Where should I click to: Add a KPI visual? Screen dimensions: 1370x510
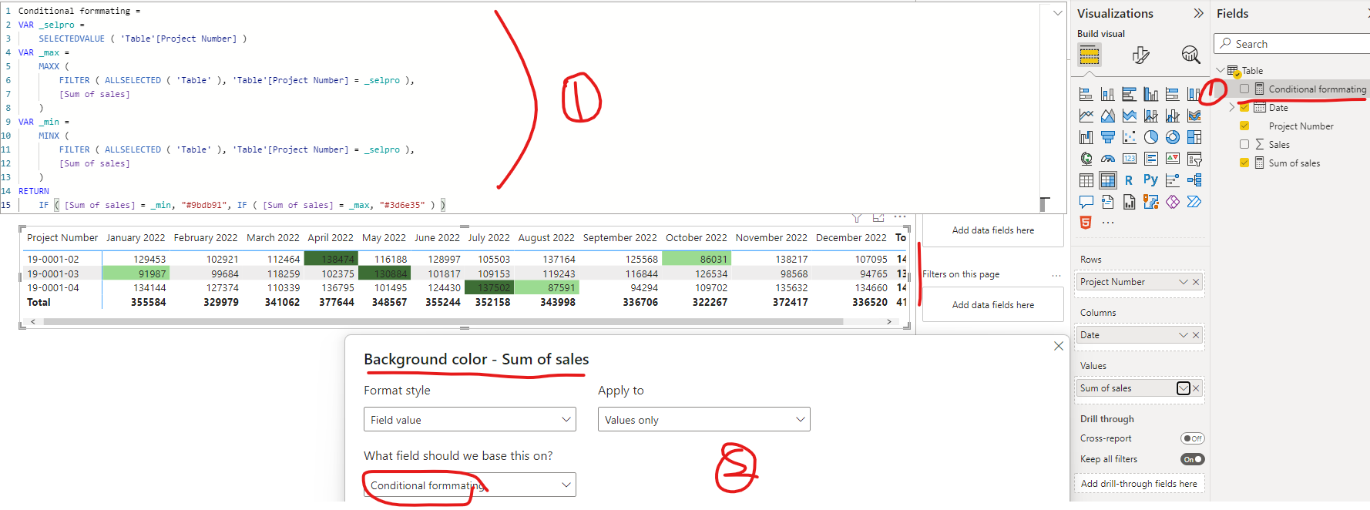[1172, 159]
